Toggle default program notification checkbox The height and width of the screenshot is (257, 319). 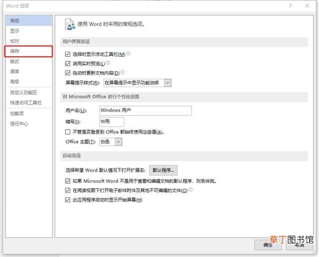tap(68, 181)
